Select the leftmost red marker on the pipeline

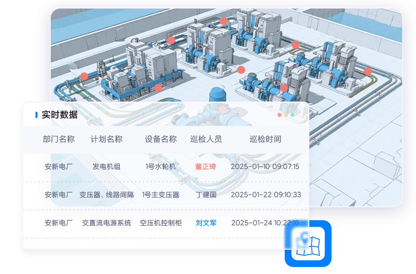(84, 76)
